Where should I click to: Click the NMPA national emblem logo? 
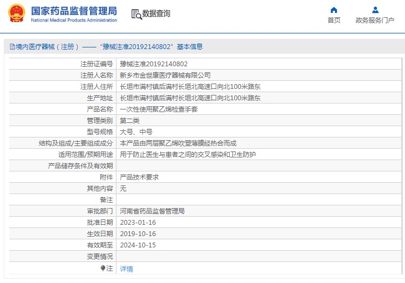coord(17,13)
